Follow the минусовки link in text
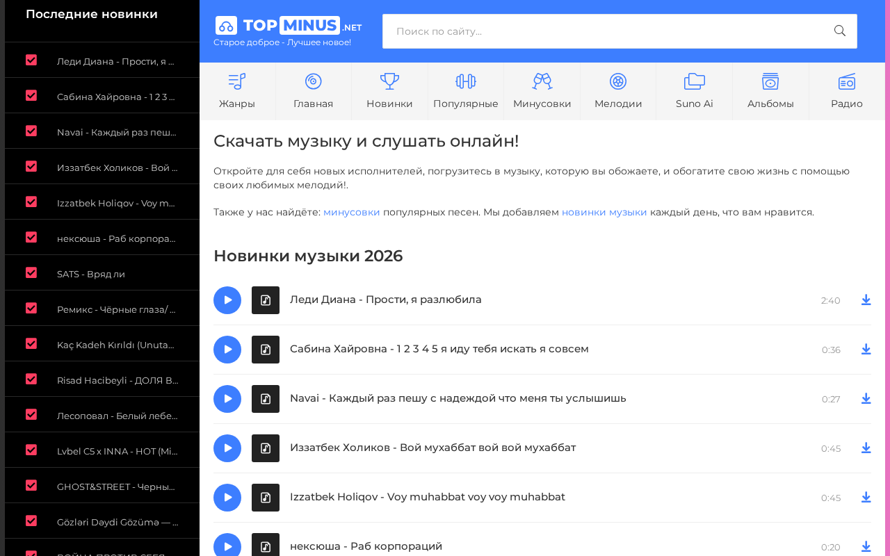890x556 pixels. pos(352,212)
